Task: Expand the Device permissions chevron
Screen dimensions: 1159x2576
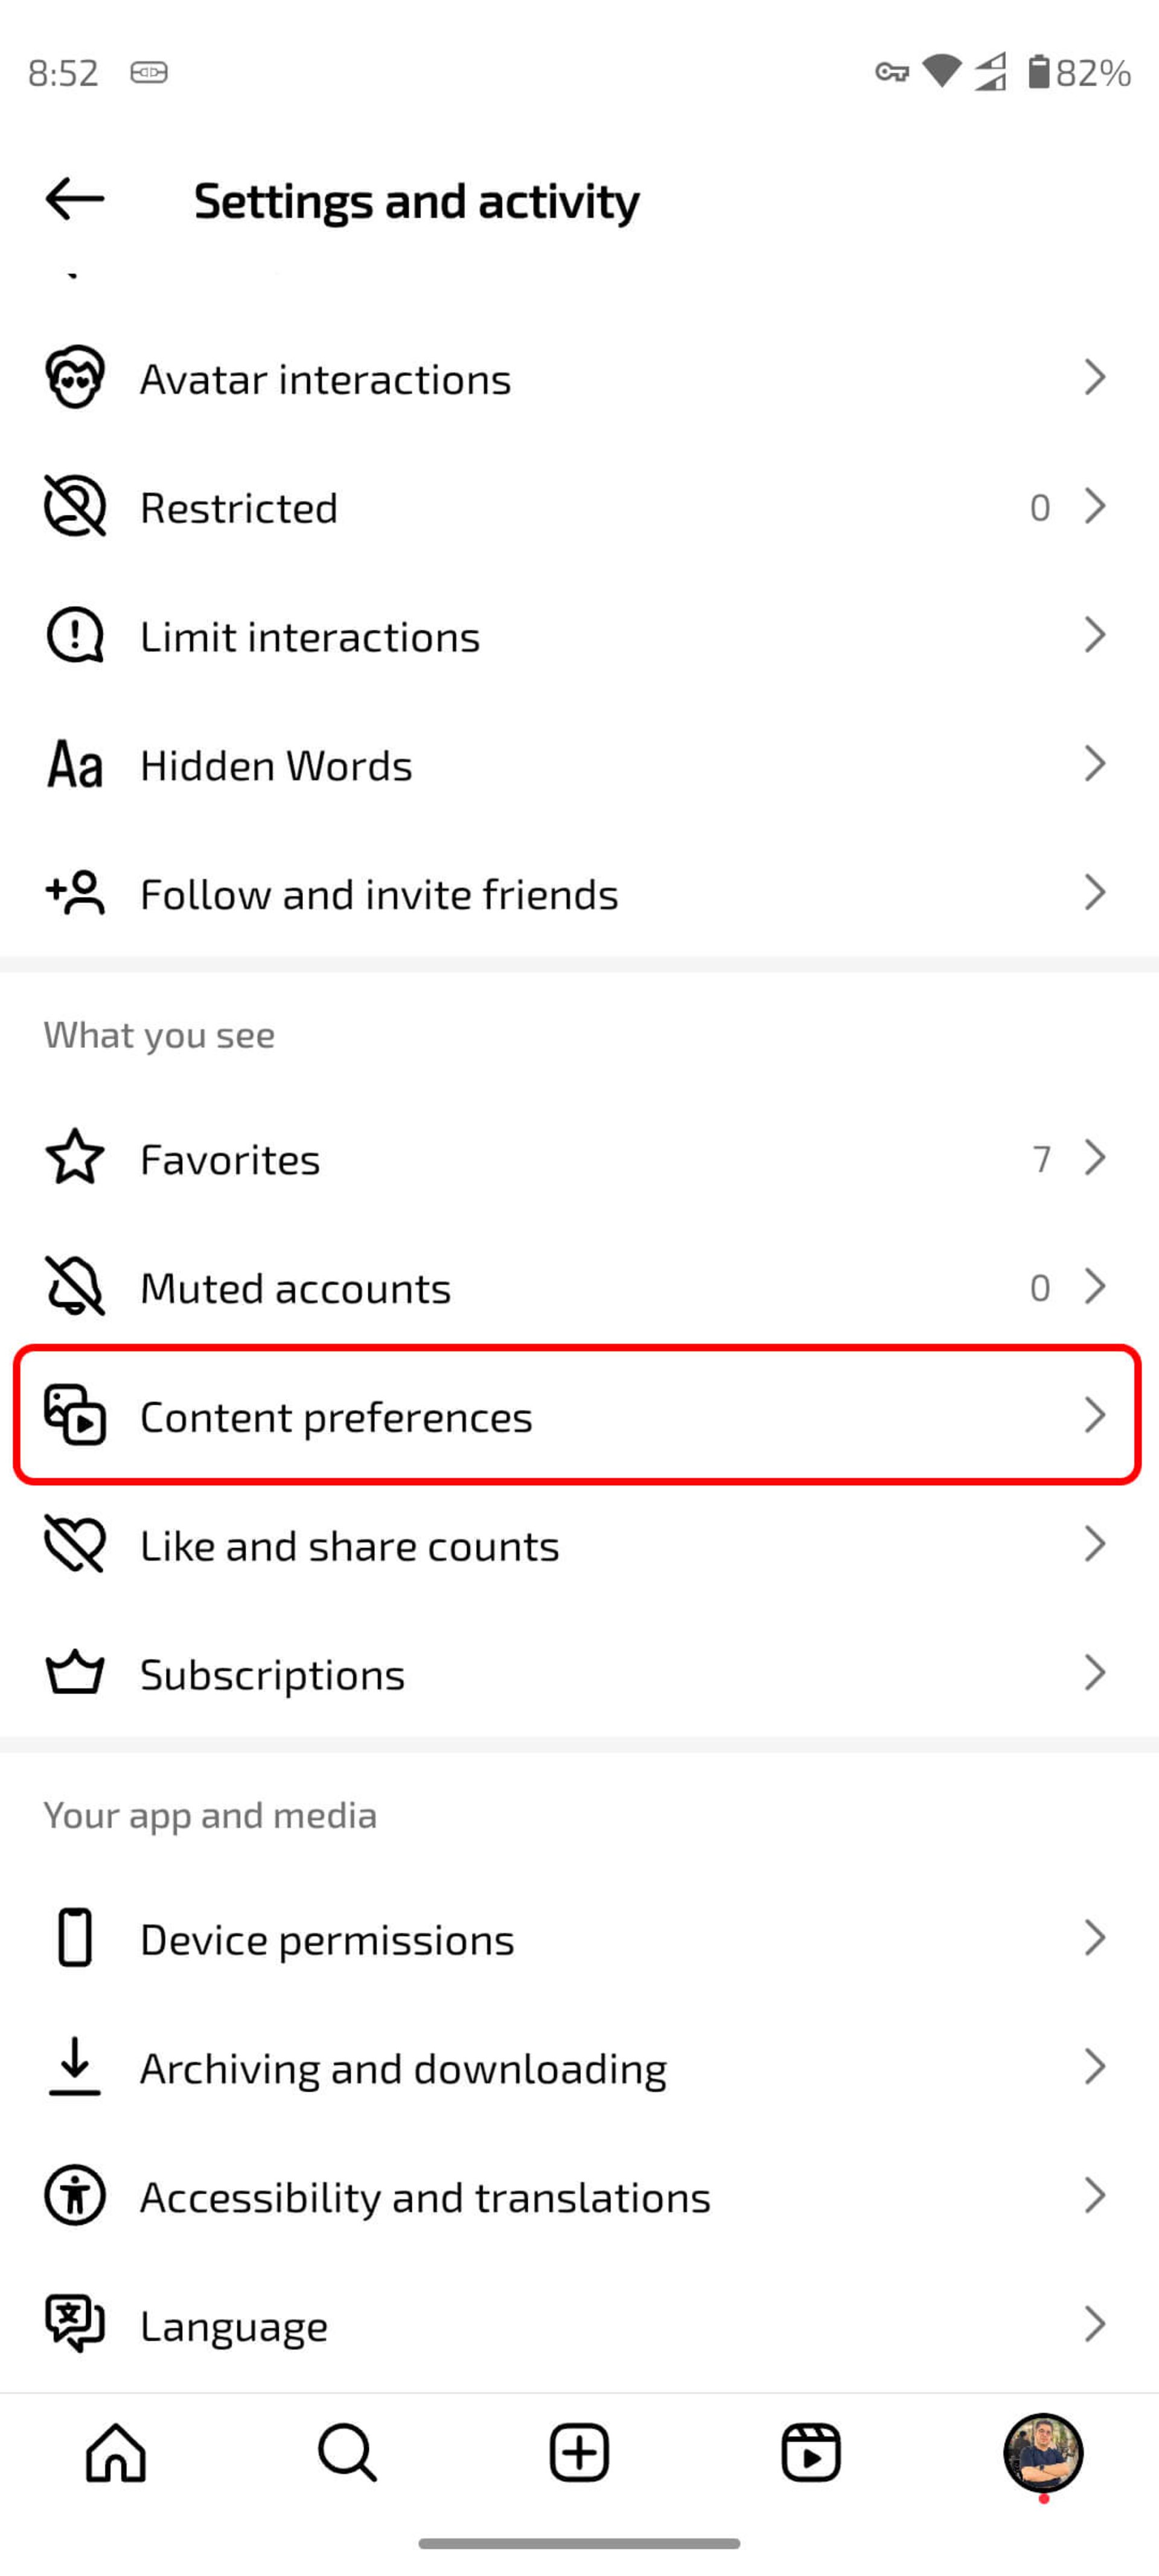Action: (x=1095, y=1938)
